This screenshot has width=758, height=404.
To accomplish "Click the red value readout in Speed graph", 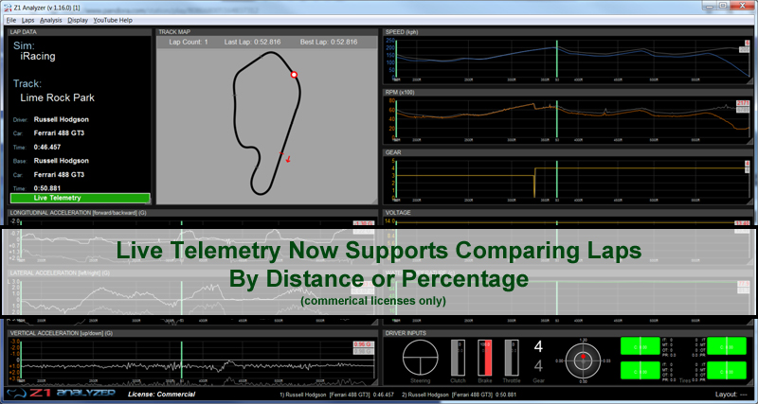I will click(x=748, y=44).
